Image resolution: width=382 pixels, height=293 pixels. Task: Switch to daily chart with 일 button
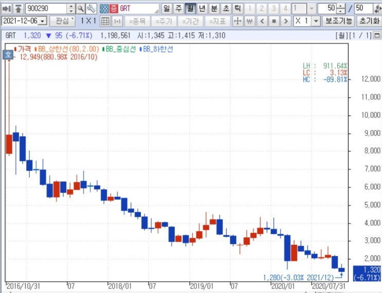tap(167, 9)
